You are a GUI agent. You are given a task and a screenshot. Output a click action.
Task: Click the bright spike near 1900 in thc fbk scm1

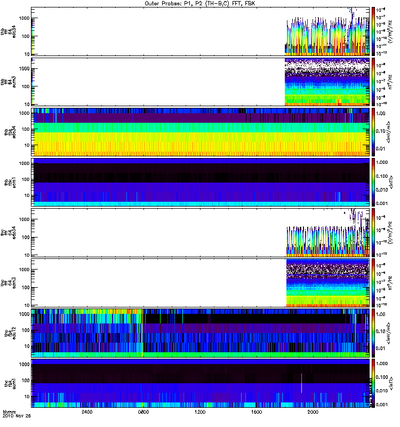pos(301,384)
